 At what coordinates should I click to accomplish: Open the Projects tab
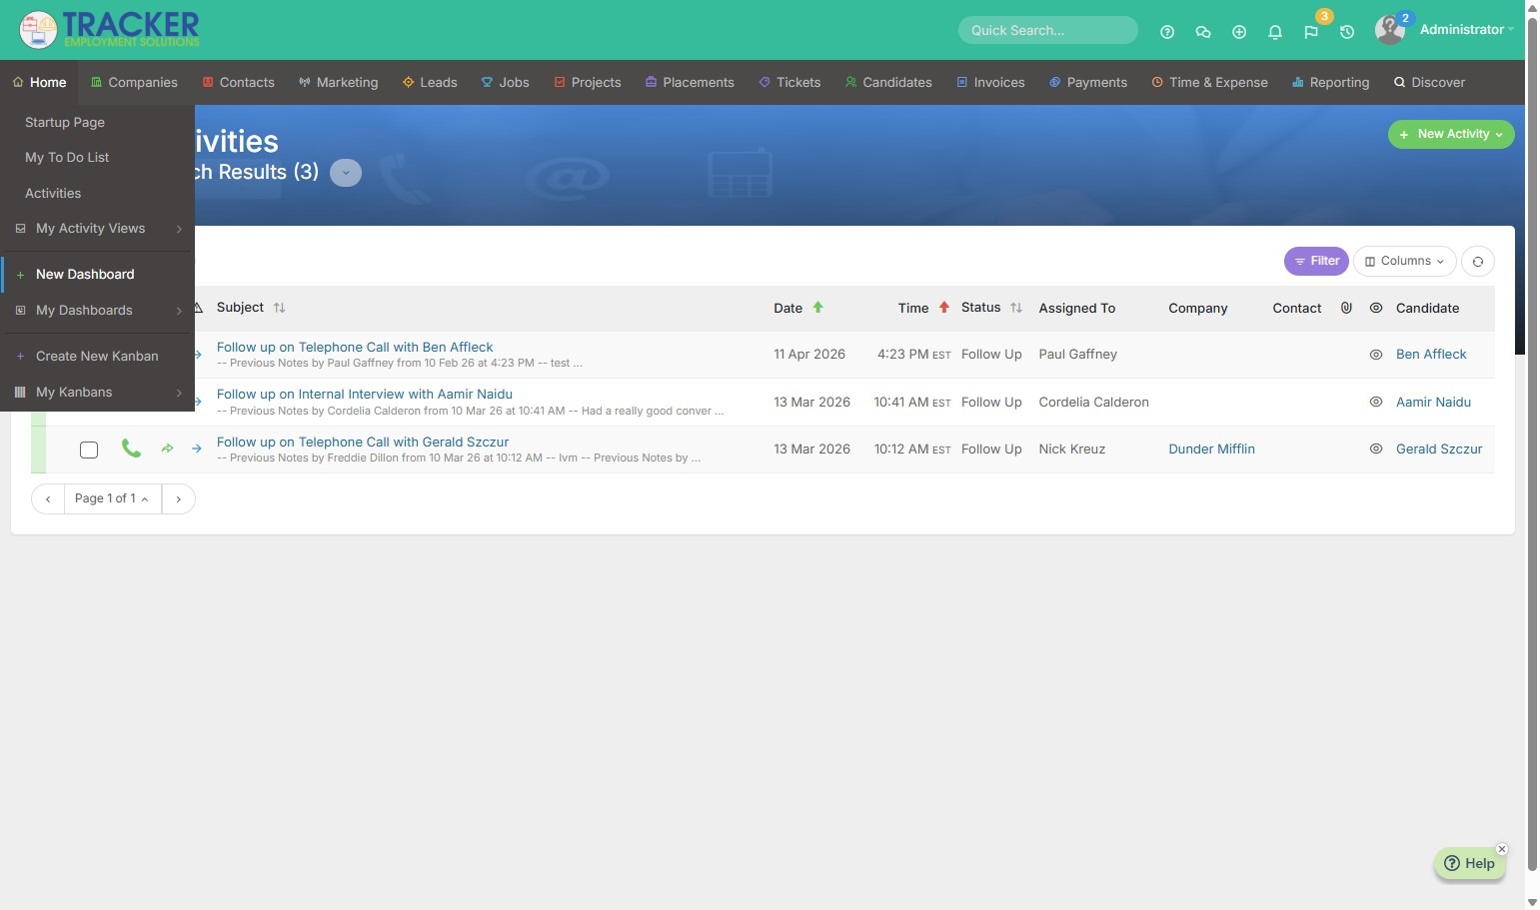[x=588, y=83]
